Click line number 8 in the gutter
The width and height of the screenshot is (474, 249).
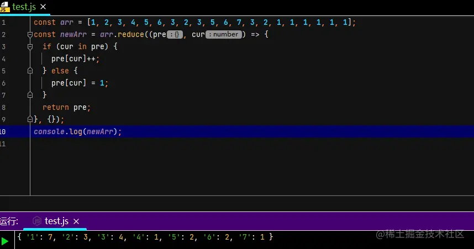point(3,107)
